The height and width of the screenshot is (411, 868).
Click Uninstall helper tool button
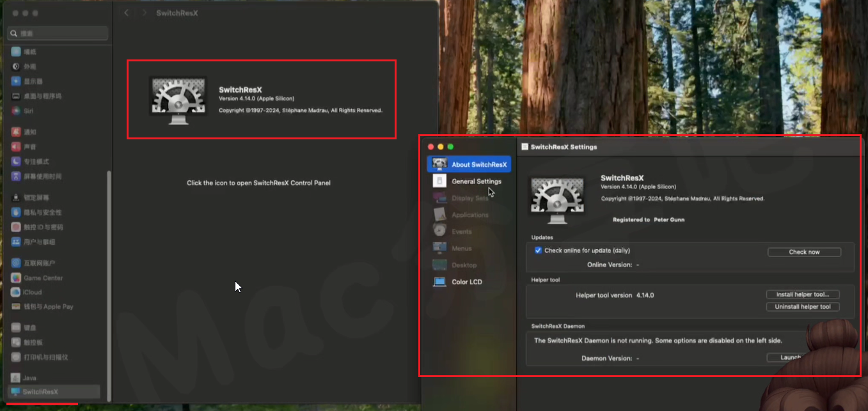coord(803,307)
